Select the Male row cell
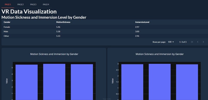Image resolution: width=208 pixels, height=100 pixels. (x=6, y=31)
